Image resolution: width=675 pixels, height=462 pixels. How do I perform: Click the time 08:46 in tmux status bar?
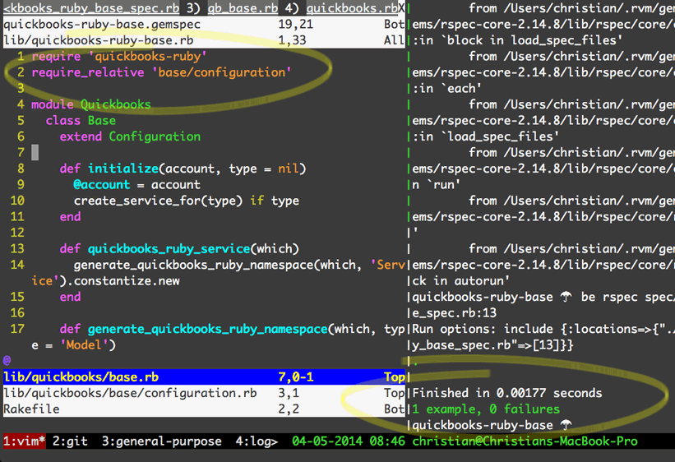(x=387, y=441)
